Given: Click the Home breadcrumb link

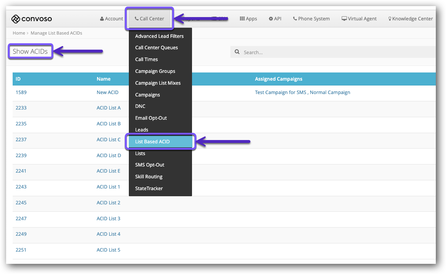Looking at the screenshot, I should [19, 33].
